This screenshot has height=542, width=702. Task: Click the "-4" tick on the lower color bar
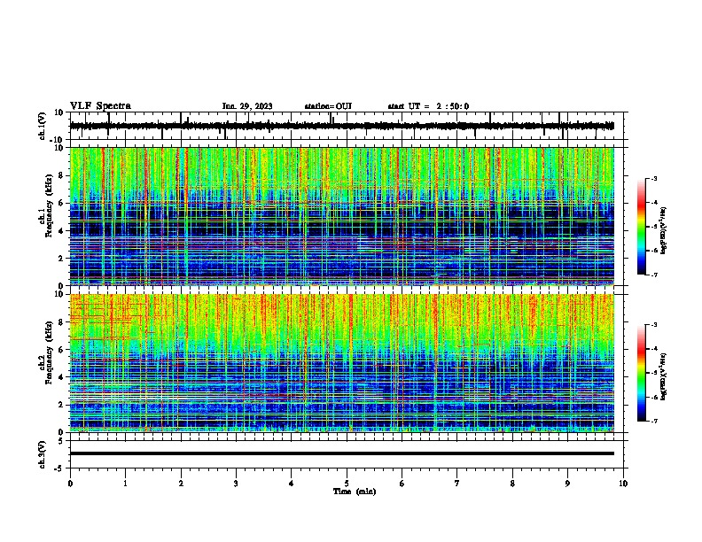click(x=654, y=349)
